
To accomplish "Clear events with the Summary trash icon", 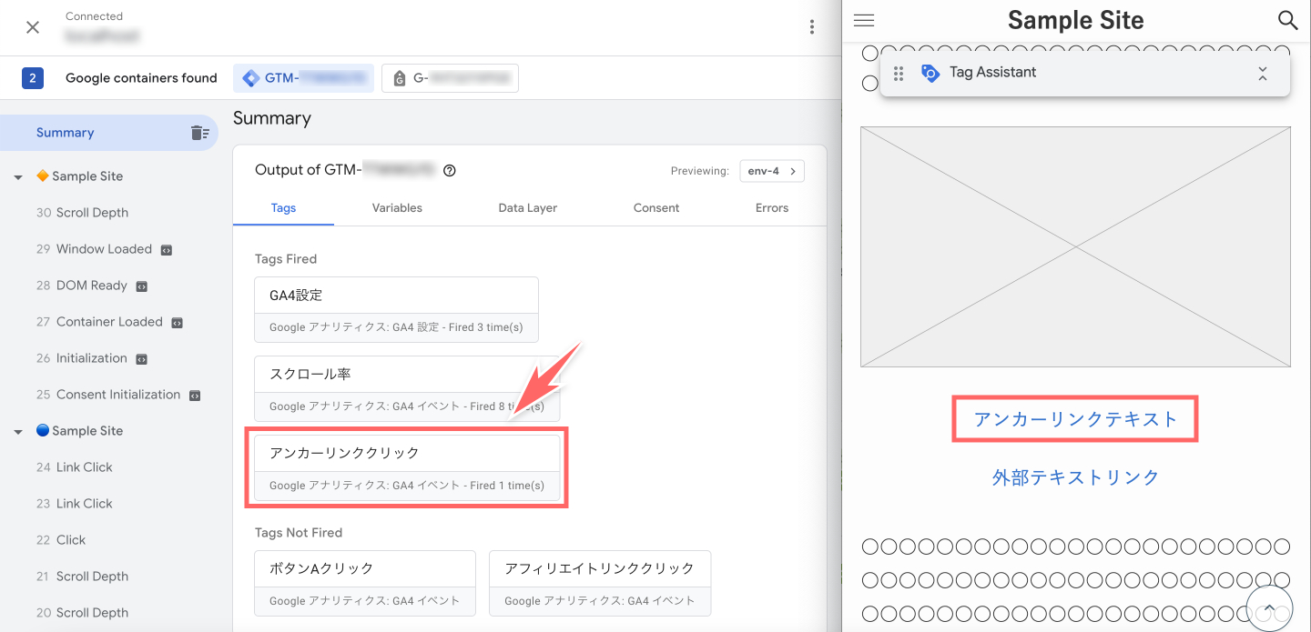I will point(199,133).
